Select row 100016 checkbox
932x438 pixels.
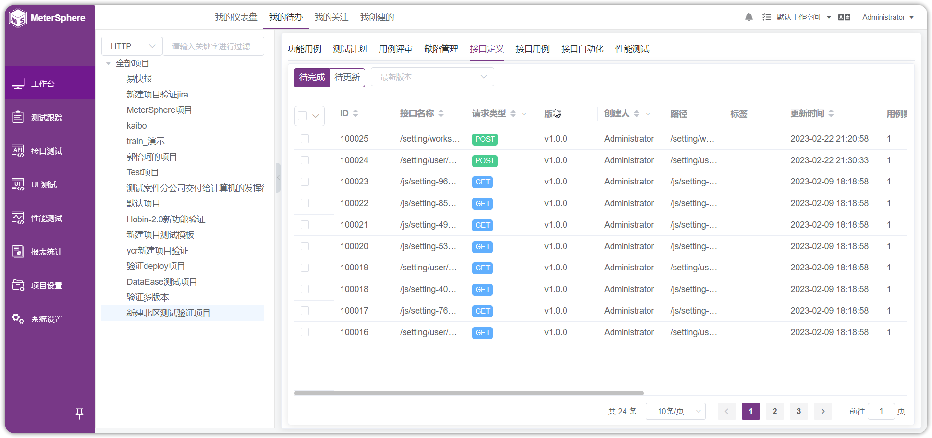point(305,332)
